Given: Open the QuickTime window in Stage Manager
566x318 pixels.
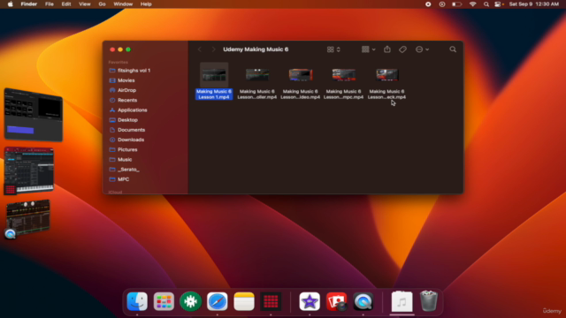Looking at the screenshot, I should tap(27, 218).
